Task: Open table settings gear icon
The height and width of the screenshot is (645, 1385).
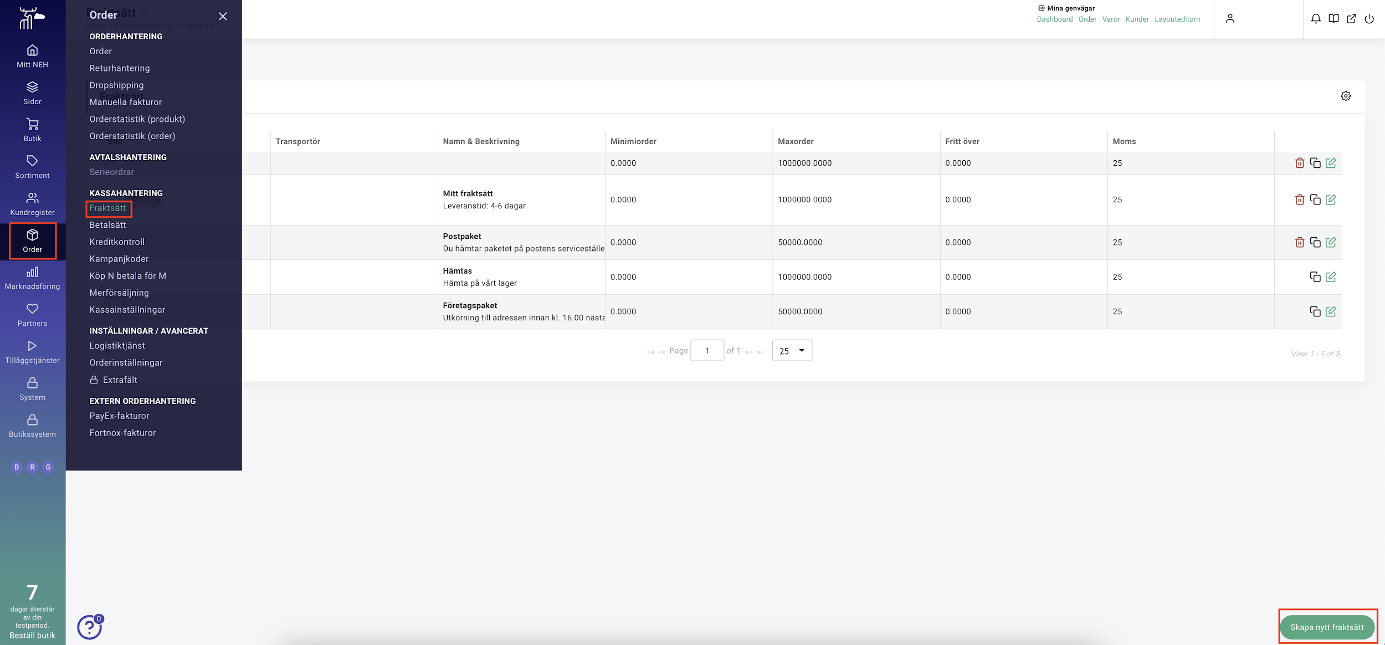Action: 1346,96
